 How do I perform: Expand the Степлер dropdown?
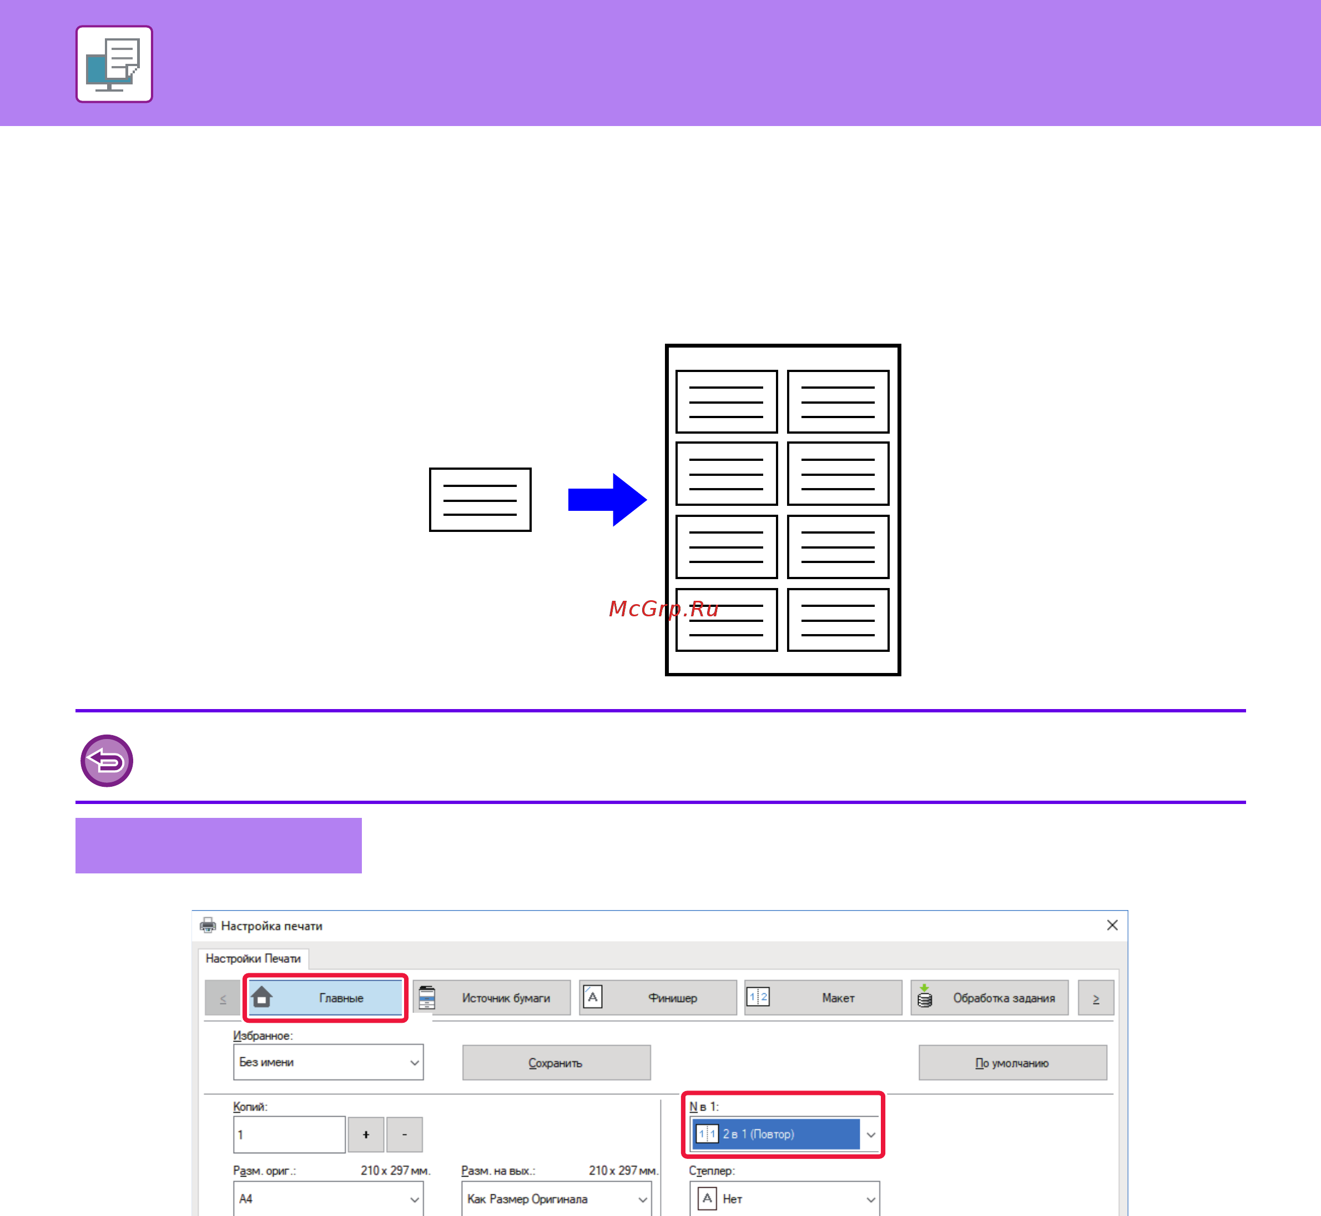[784, 1198]
